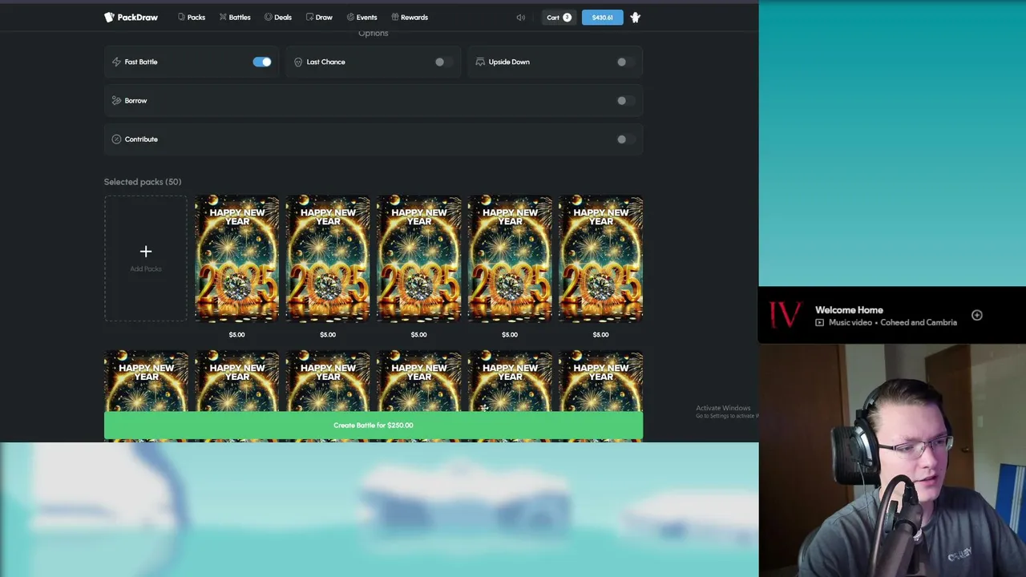
Task: Click the music video icon under Welcome Home
Action: coord(820,323)
